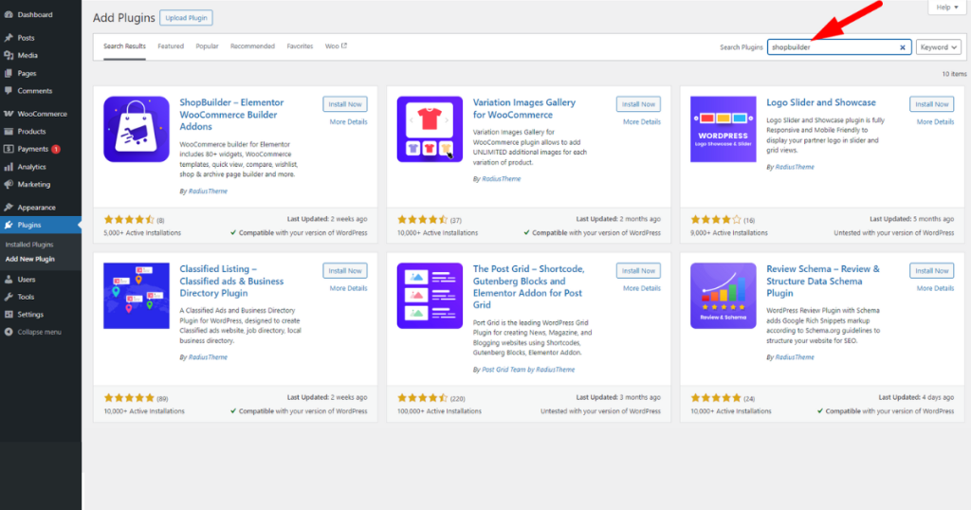Image resolution: width=971 pixels, height=510 pixels.
Task: Click the Marketing megaphone icon
Action: click(9, 185)
